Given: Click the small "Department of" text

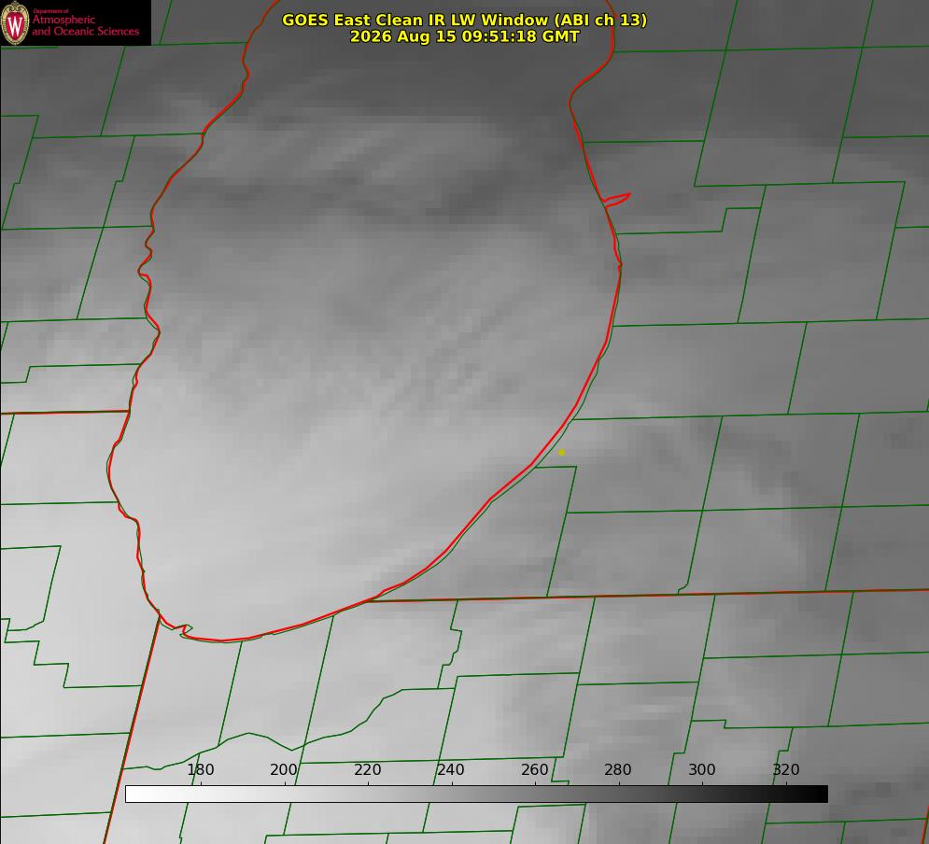Looking at the screenshot, I should click(50, 11).
